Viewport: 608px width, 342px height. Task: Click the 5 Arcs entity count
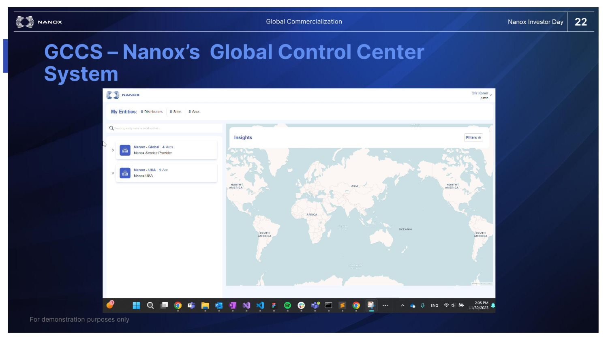click(x=194, y=112)
